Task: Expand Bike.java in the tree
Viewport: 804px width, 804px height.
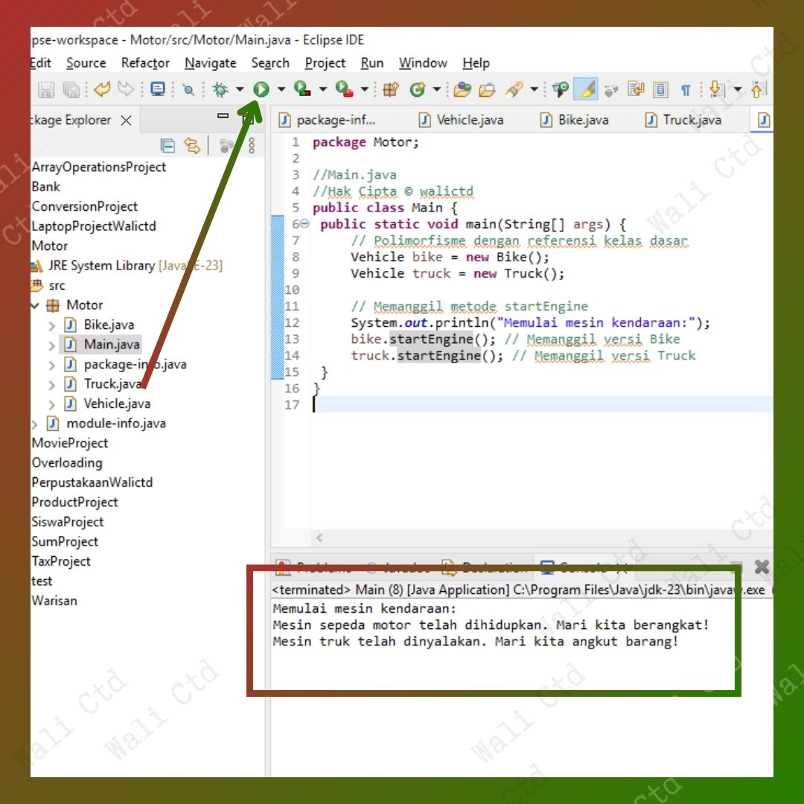Action: click(x=51, y=325)
